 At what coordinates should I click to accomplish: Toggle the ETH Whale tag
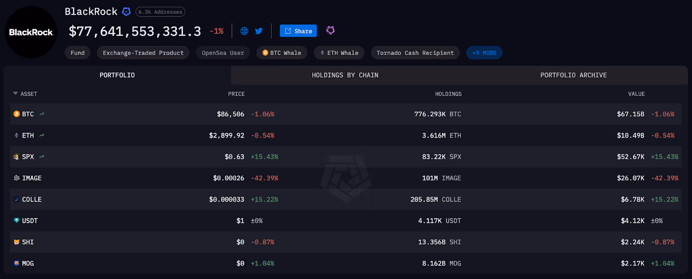[x=339, y=52]
